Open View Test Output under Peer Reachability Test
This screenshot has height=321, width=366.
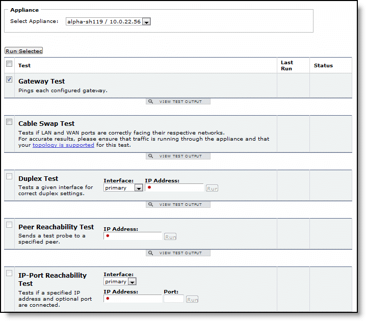coord(178,253)
